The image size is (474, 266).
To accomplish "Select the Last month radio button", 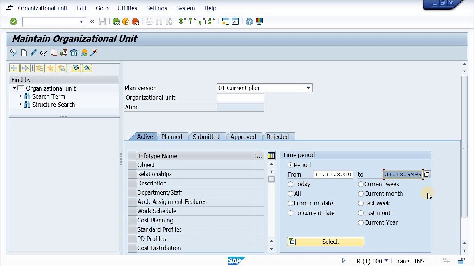I will [361, 213].
